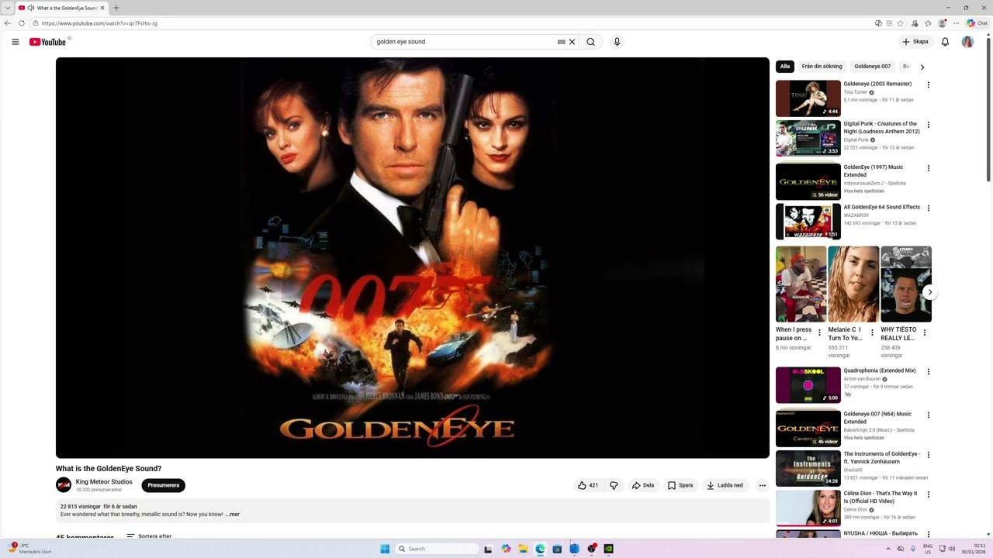The width and height of the screenshot is (993, 558).
Task: Open Microsoft Store from taskbar
Action: point(557,549)
